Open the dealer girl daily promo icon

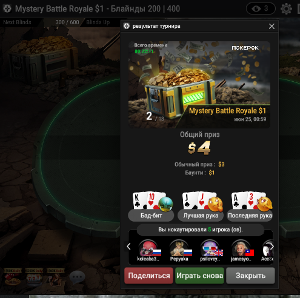[56, 277]
